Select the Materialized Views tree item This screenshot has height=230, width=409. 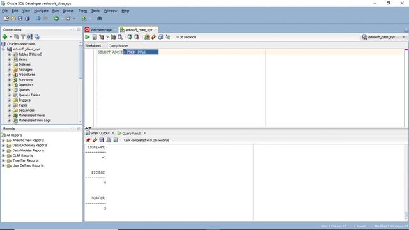pyautogui.click(x=31, y=115)
